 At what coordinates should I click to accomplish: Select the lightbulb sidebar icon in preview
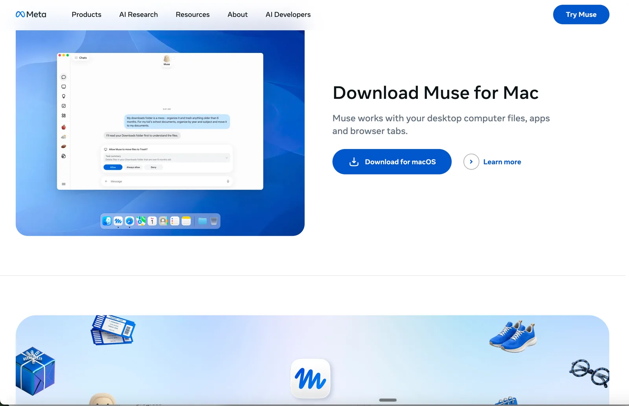64,96
